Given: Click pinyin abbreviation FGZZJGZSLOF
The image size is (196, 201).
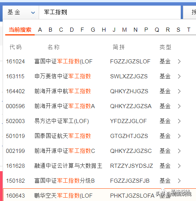Looking at the screenshot, I should 130,62.
